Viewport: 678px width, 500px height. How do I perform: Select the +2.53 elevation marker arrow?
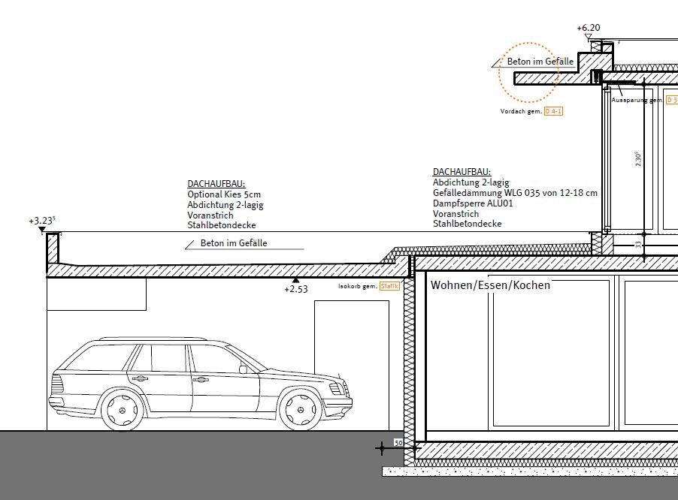pos(295,279)
